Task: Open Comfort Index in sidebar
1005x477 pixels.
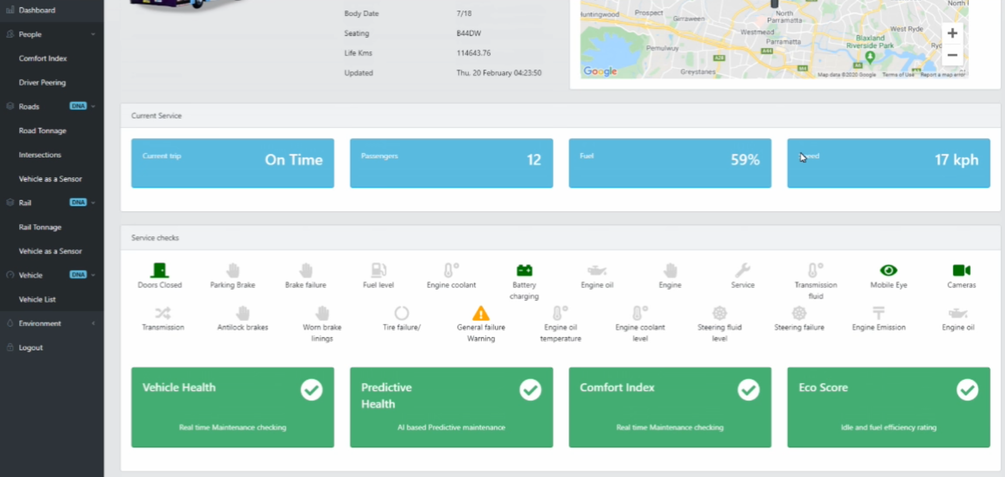Action: pyautogui.click(x=43, y=58)
